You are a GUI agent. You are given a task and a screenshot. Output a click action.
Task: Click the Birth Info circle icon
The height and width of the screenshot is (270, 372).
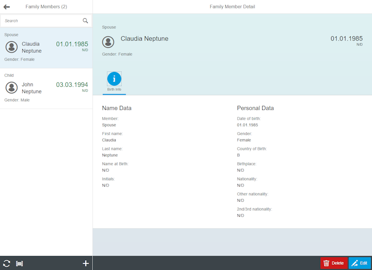114,79
